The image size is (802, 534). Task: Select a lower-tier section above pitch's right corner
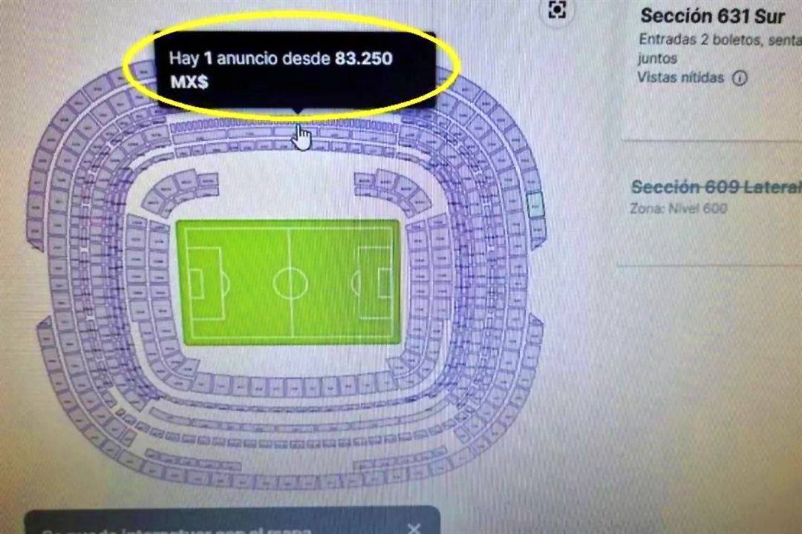pos(385,180)
